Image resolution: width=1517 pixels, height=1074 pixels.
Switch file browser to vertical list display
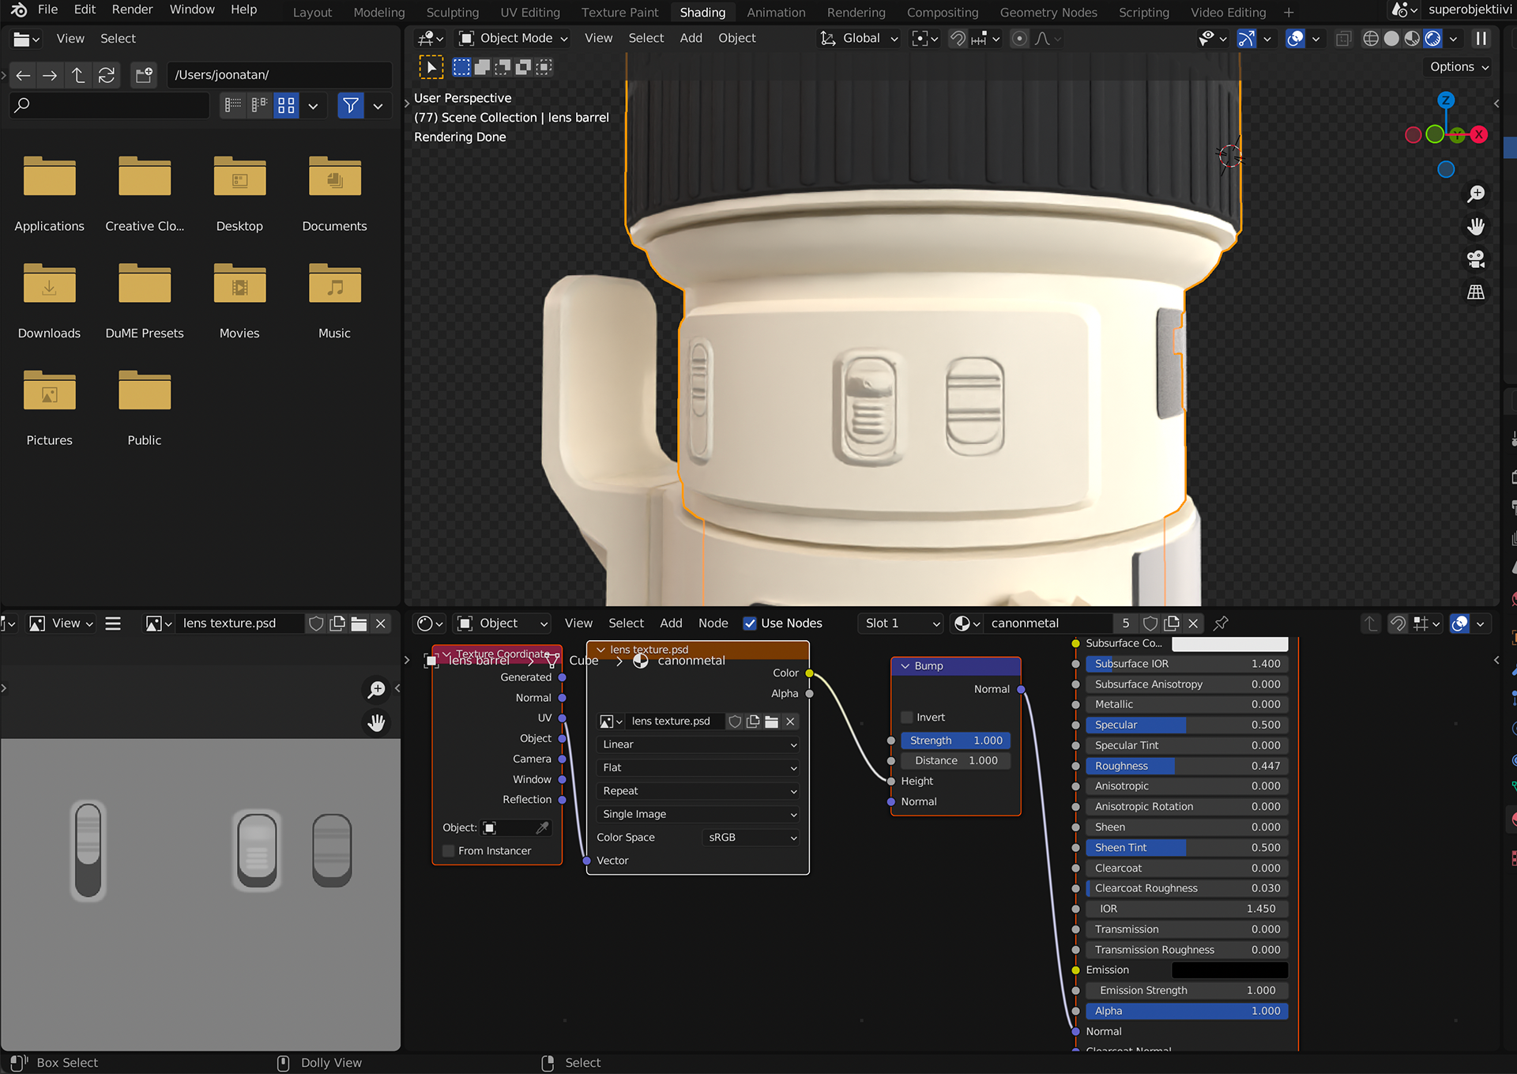(x=233, y=105)
